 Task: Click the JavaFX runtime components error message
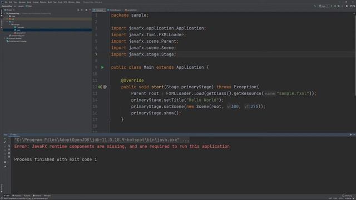click(122, 147)
